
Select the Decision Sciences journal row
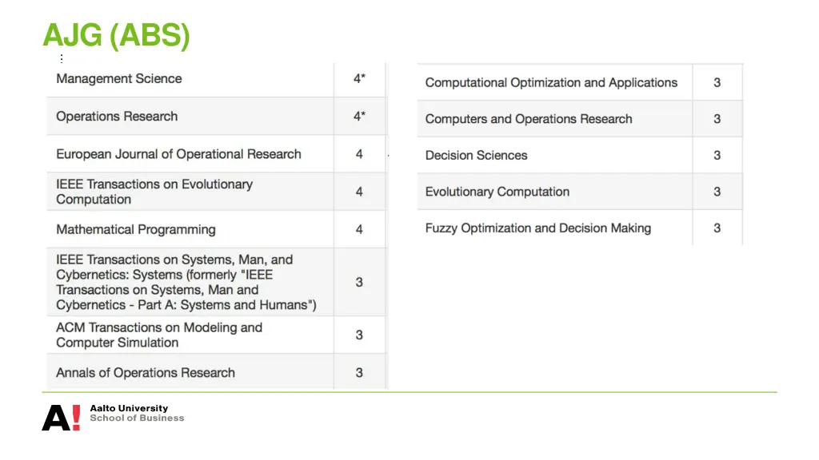pyautogui.click(x=477, y=156)
